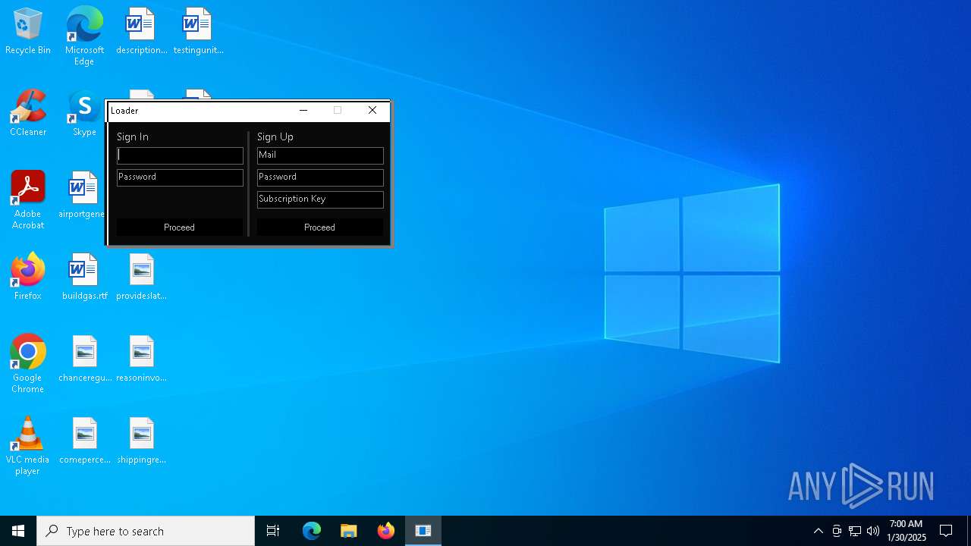This screenshot has width=971, height=546.
Task: Click the Loader window title text
Action: click(x=124, y=111)
